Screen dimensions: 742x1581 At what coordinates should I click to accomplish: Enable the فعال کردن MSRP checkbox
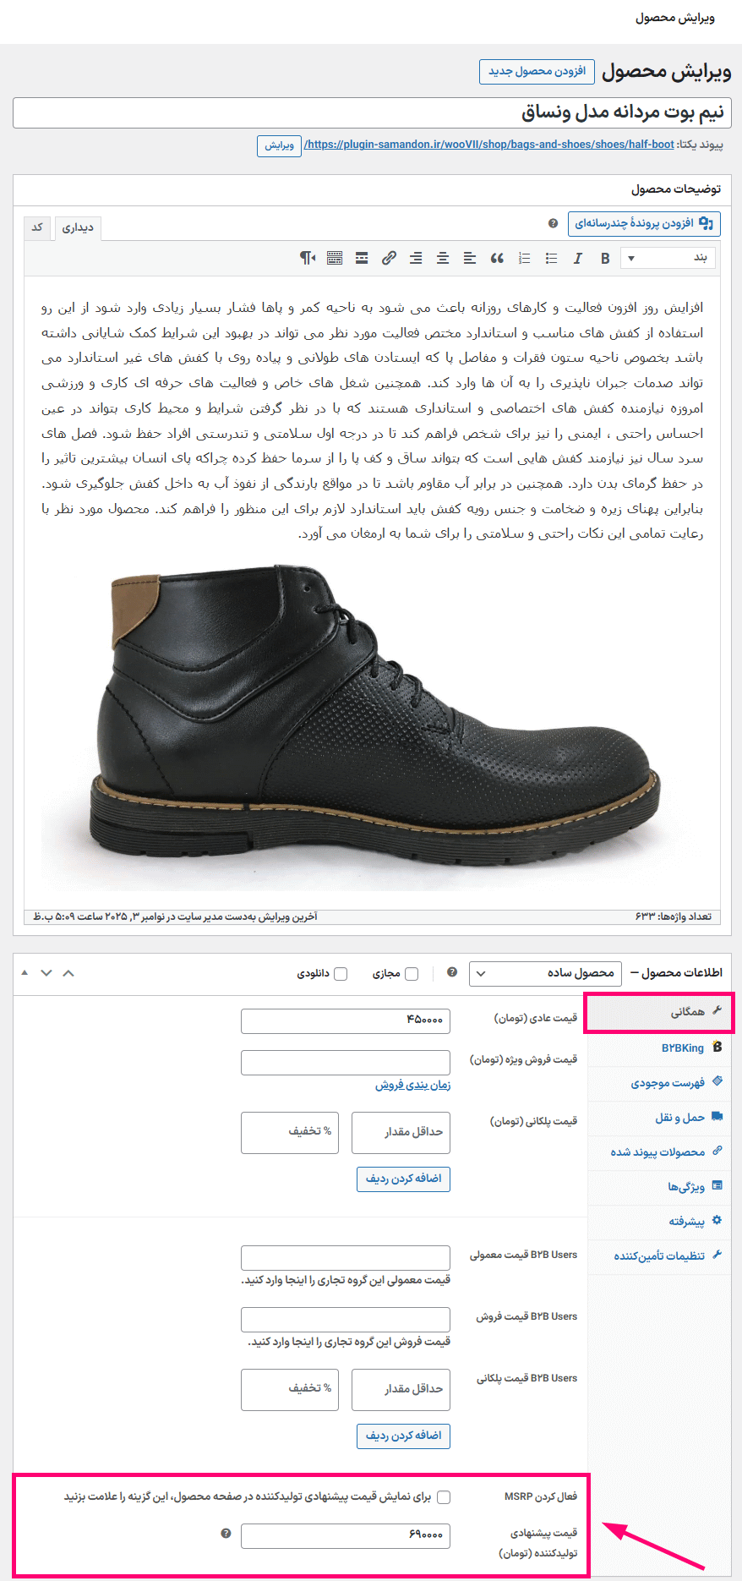coord(444,1497)
